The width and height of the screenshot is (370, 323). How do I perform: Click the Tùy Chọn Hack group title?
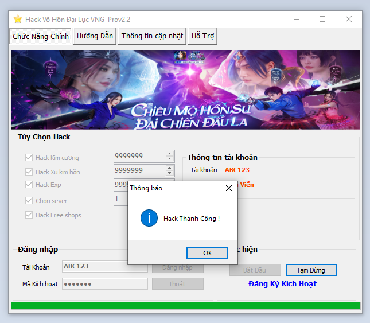[x=44, y=137]
